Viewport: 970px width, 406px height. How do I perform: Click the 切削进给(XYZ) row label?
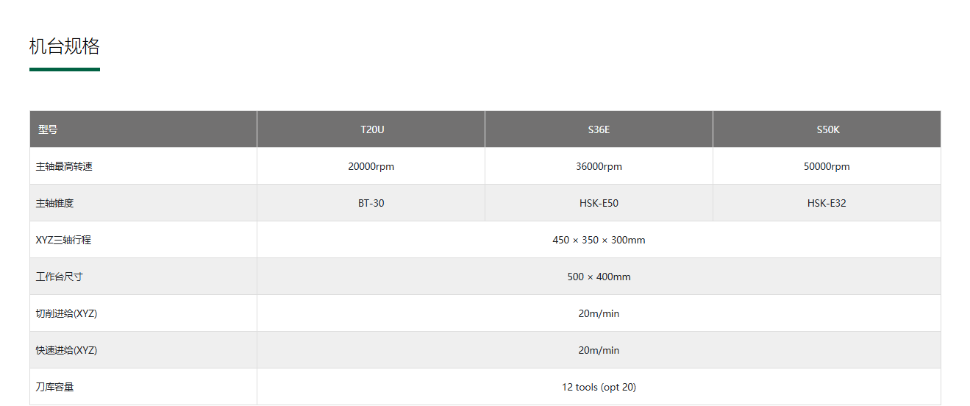tap(66, 313)
